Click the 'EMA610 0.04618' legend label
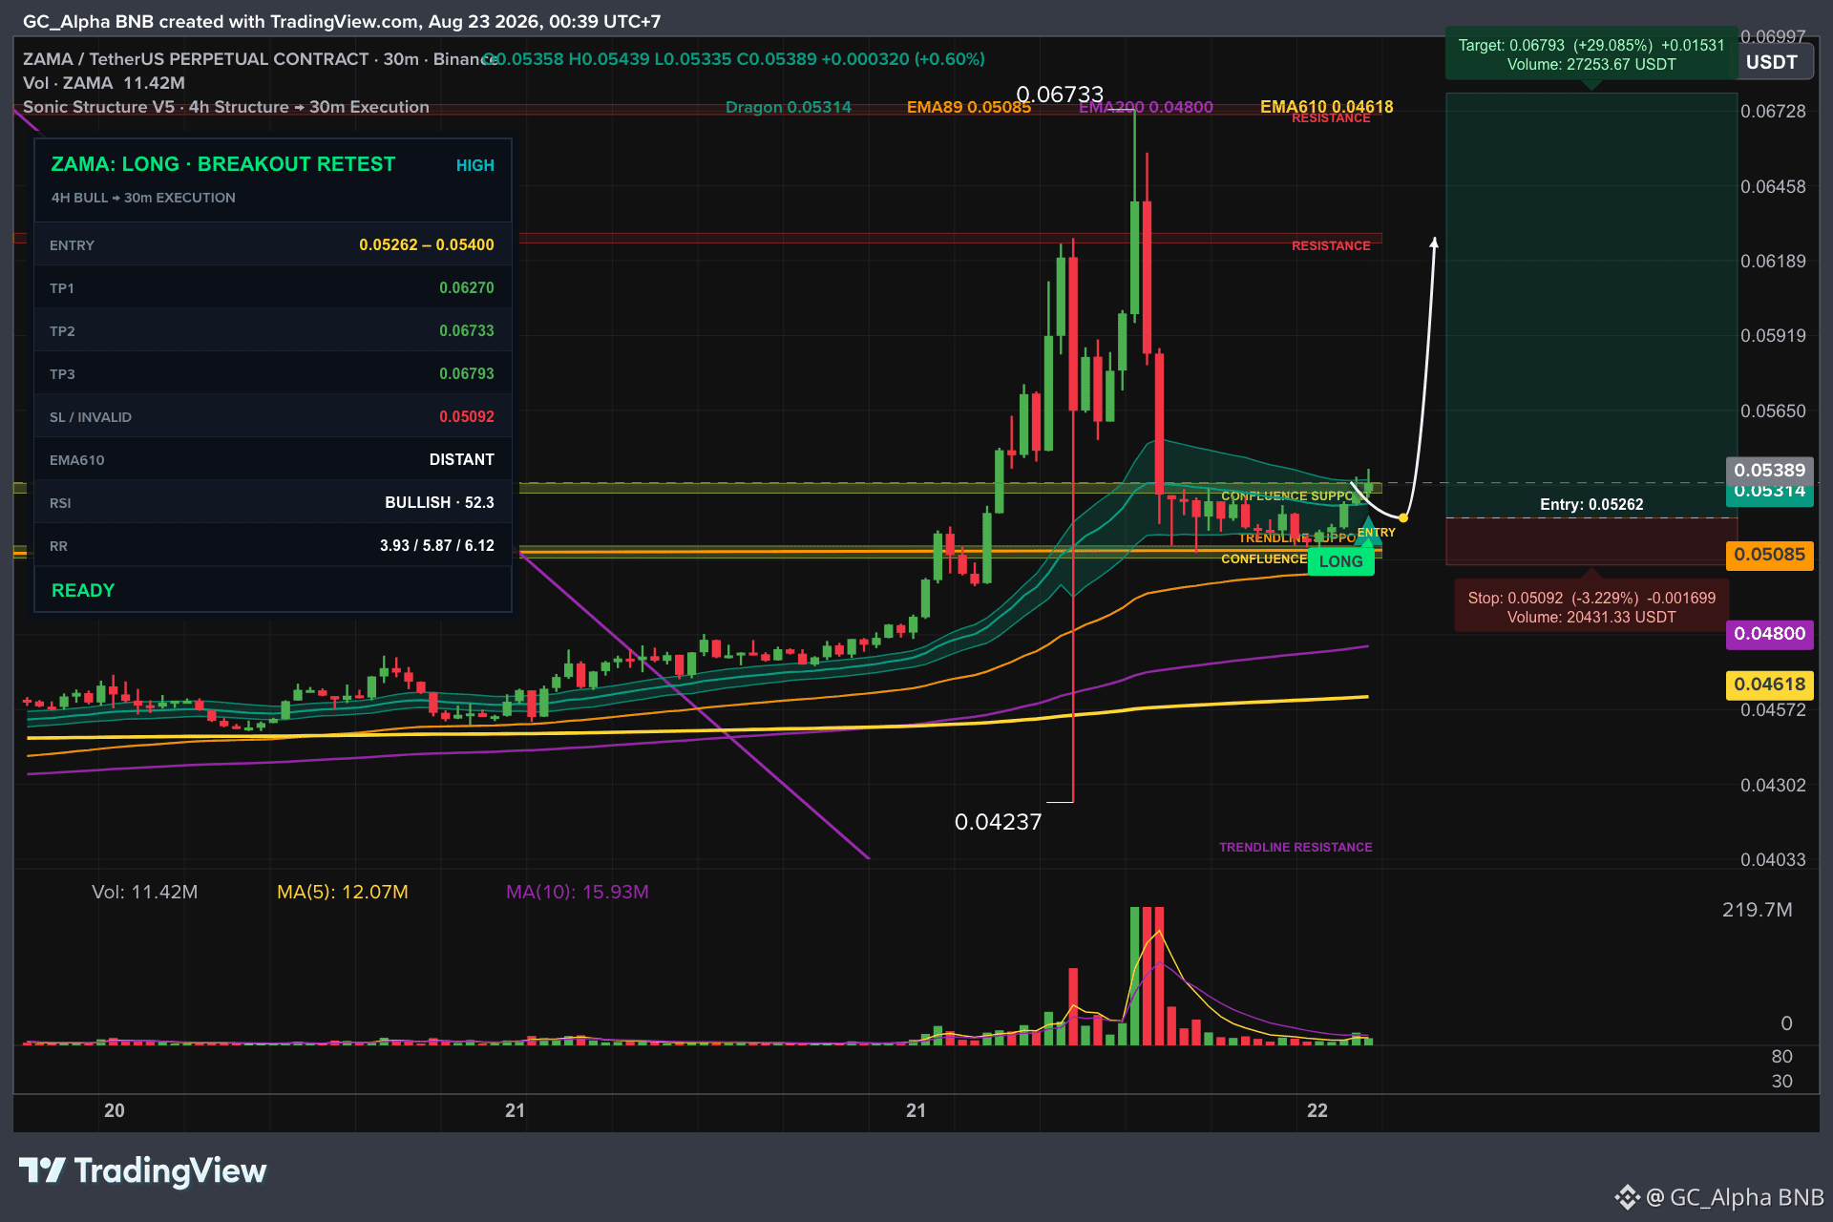The image size is (1833, 1222). click(x=1326, y=107)
